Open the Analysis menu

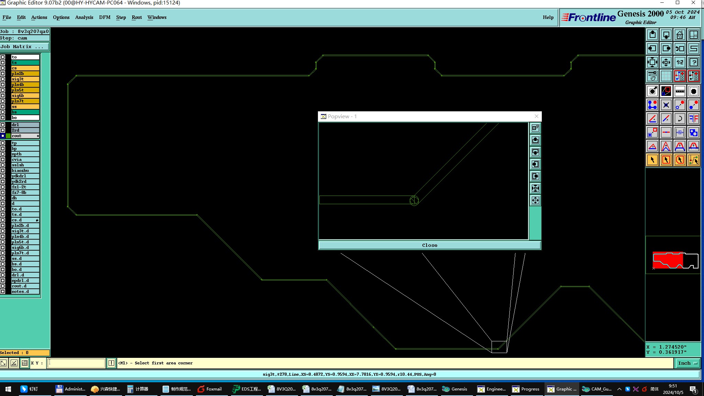84,17
